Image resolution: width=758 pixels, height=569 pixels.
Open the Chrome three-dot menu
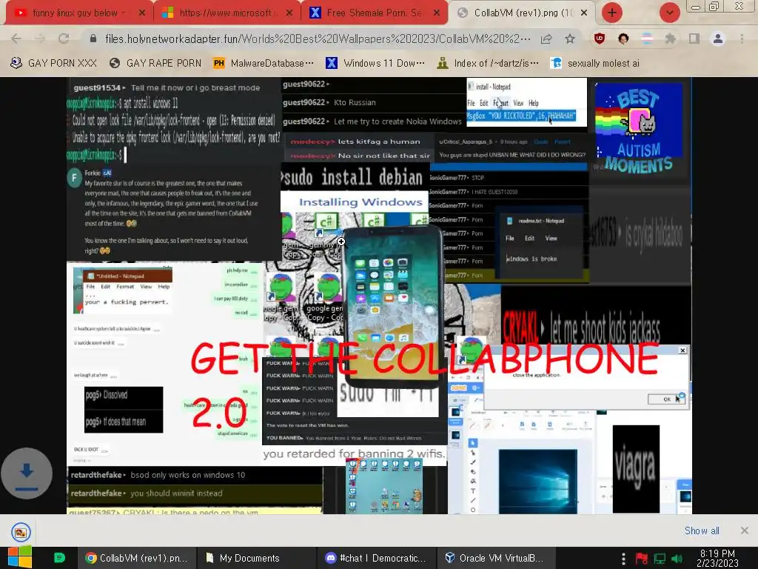tap(742, 39)
